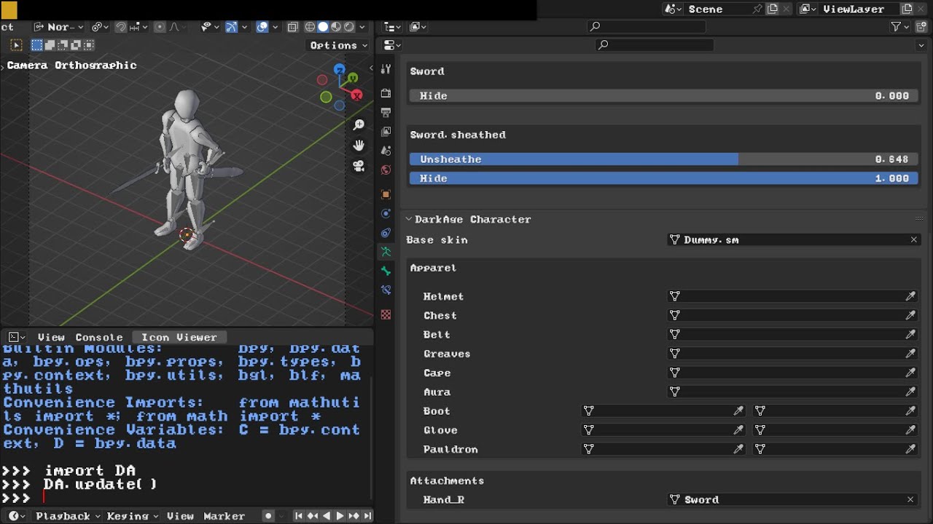
Task: Toggle viewport overlays display
Action: 262,27
